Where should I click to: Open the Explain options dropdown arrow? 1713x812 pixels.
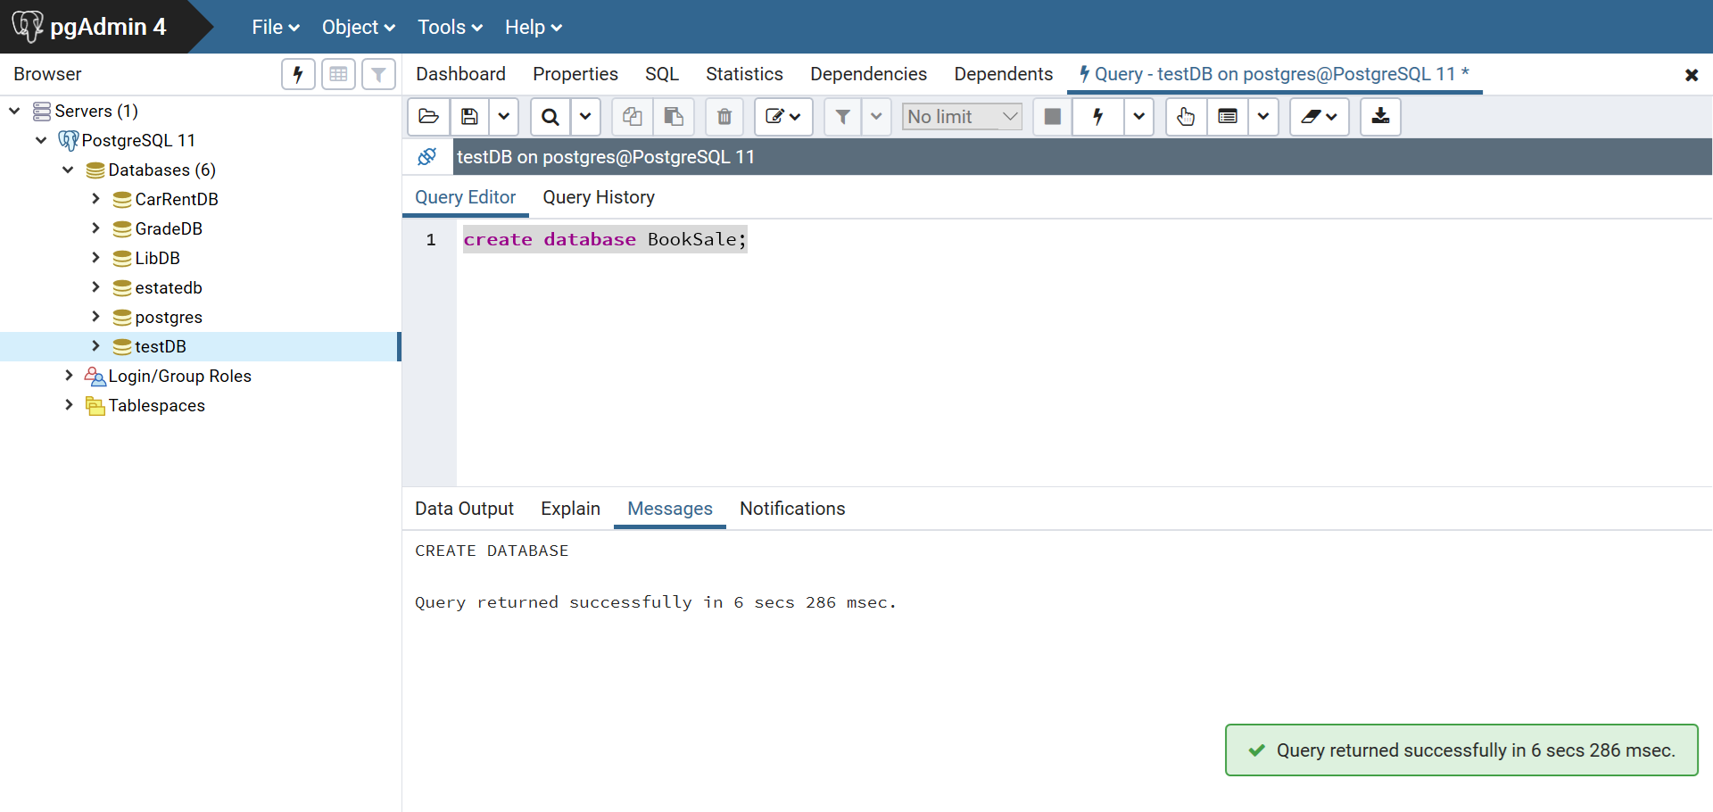coord(1263,117)
